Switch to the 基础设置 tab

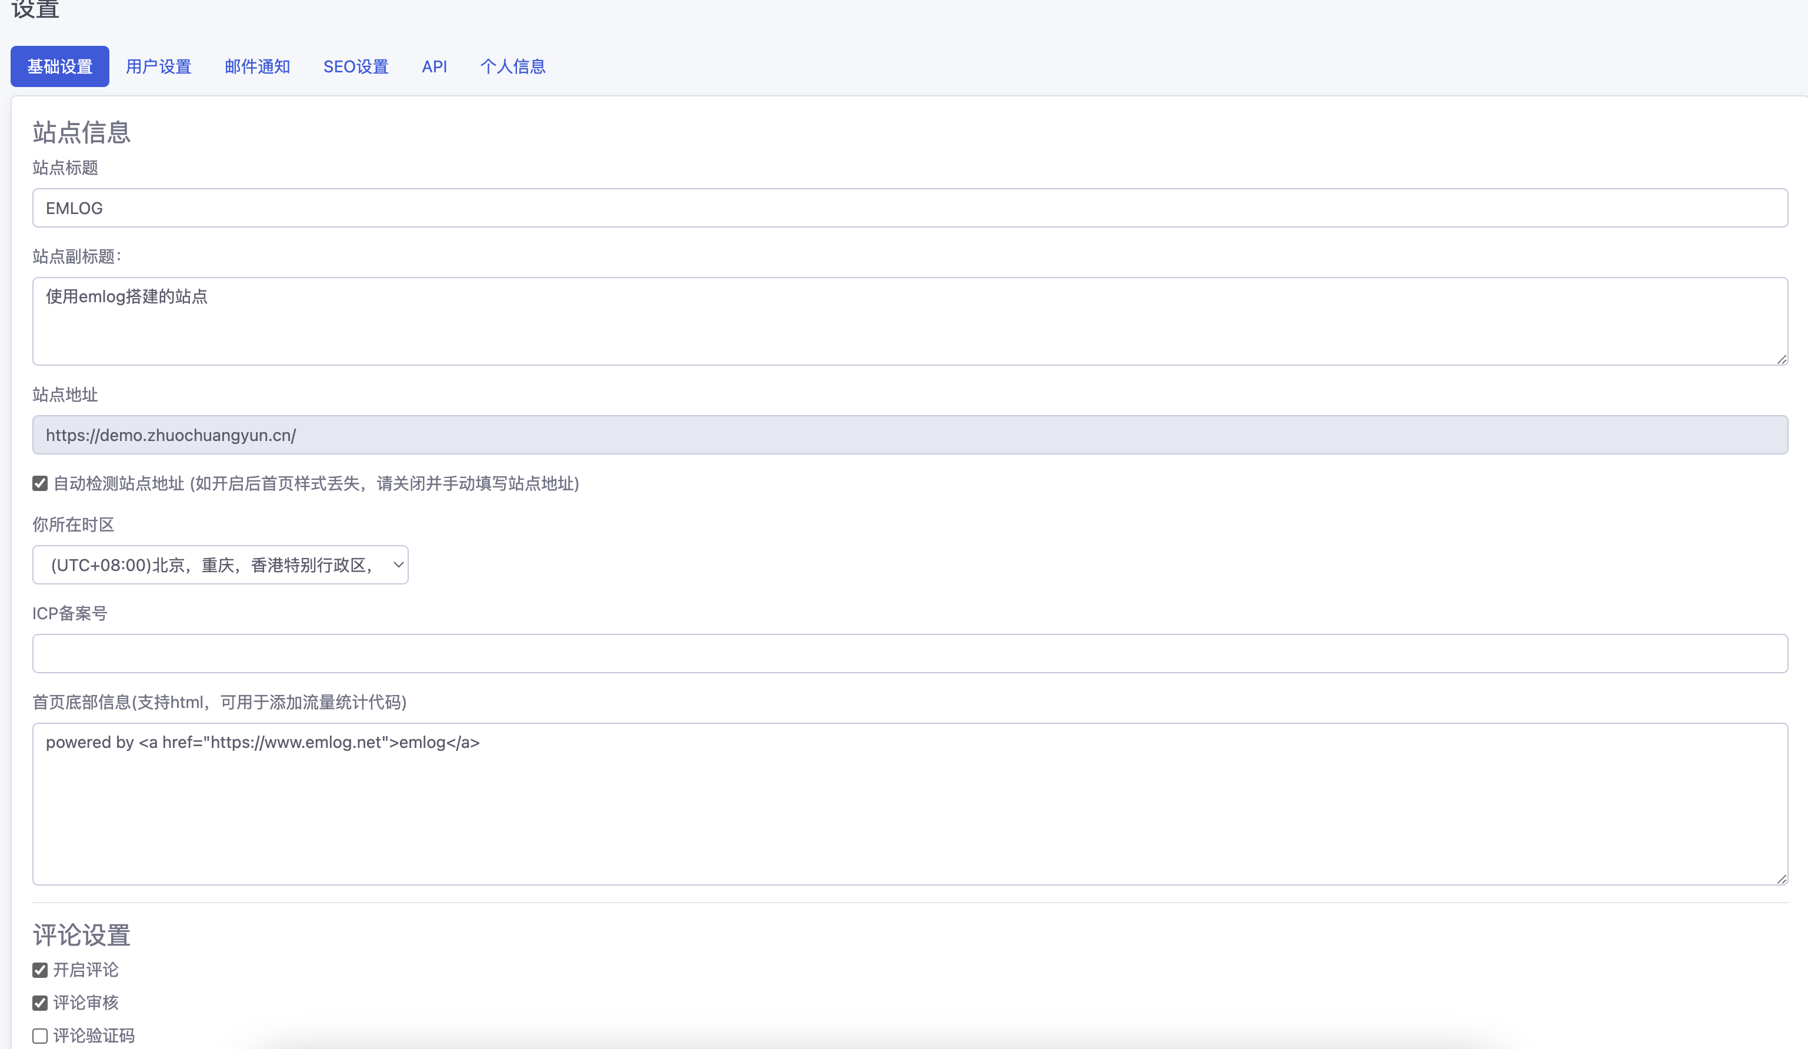[59, 66]
